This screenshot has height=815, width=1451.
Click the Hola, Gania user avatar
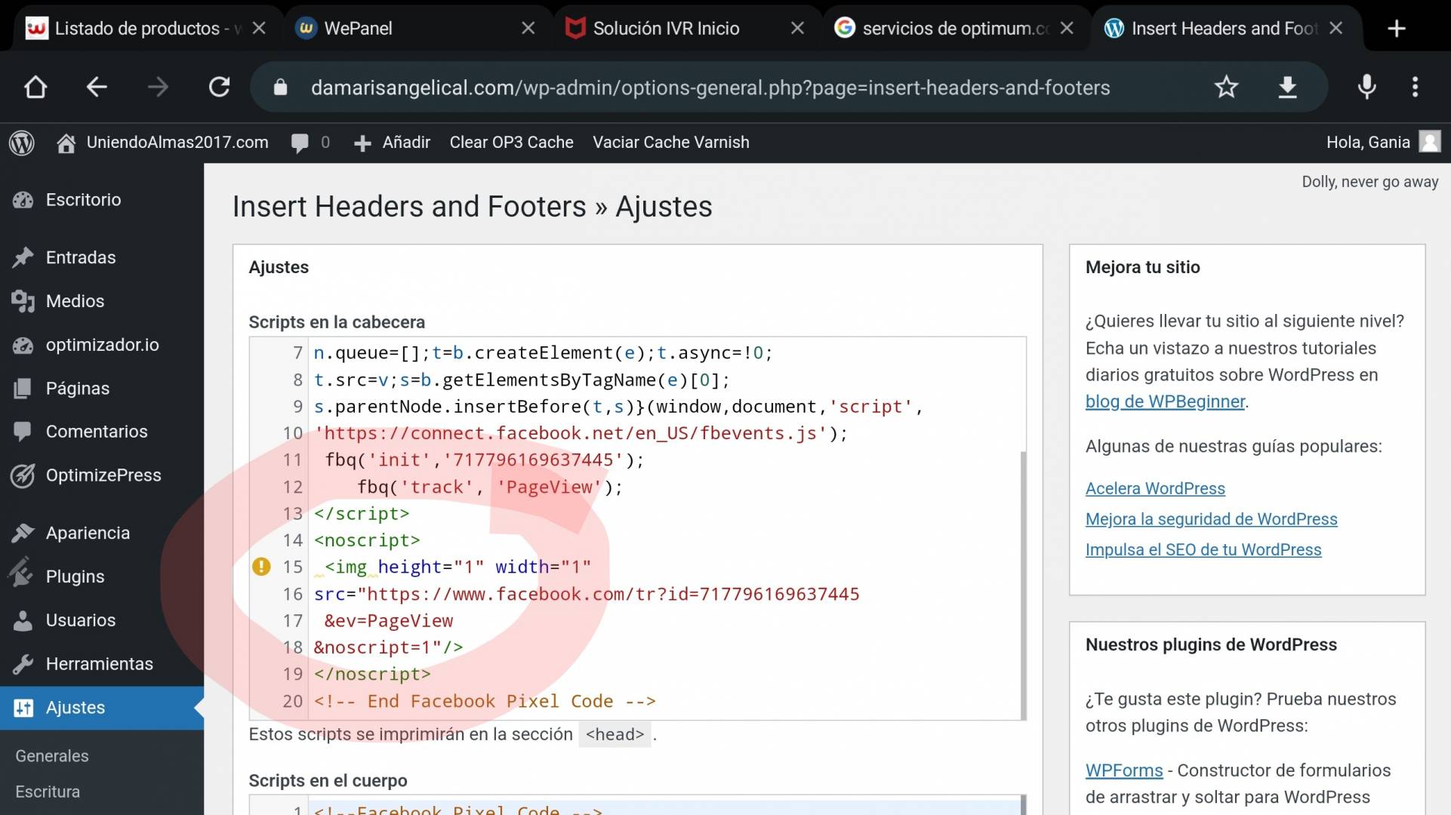point(1430,142)
